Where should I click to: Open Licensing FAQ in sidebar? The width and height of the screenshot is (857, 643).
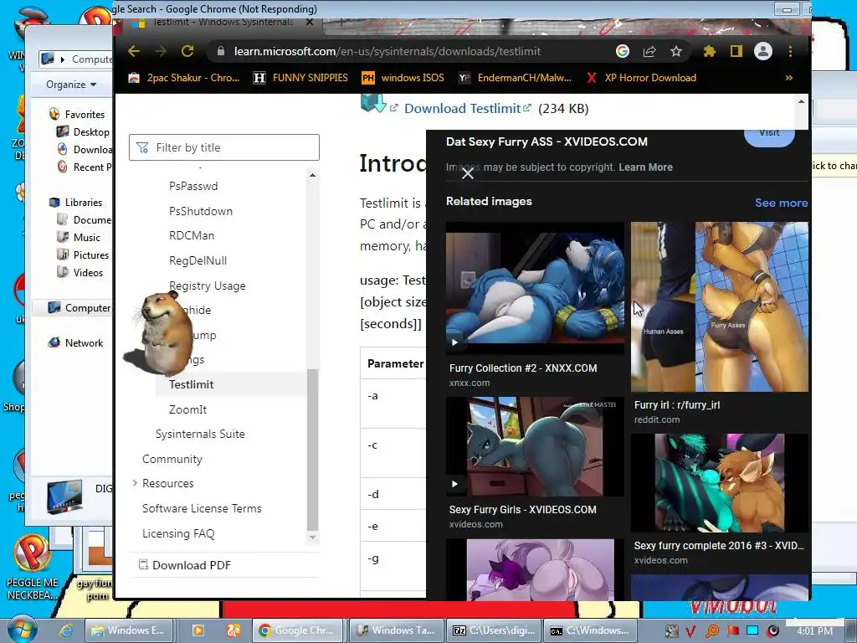pos(178,533)
